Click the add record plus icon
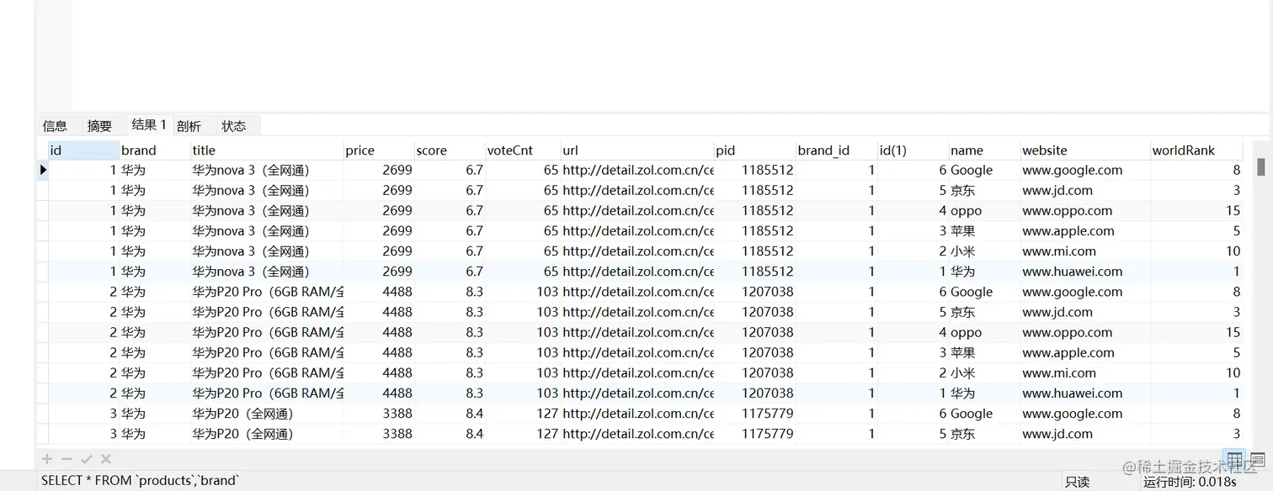The height and width of the screenshot is (491, 1273). coord(47,459)
